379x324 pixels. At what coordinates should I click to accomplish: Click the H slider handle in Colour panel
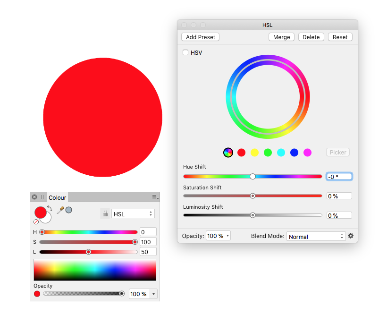point(42,232)
